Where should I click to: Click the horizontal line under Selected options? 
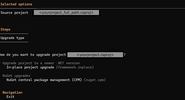tap(92, 8)
